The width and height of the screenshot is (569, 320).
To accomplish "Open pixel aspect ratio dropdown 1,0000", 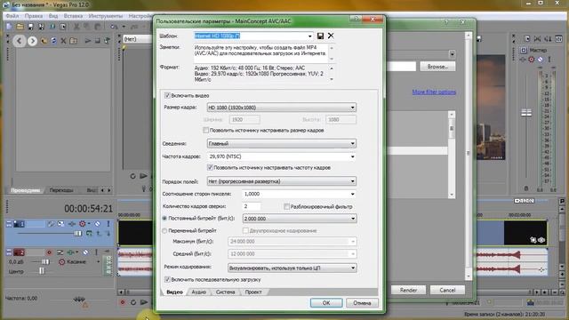I will [300, 194].
